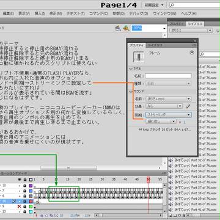Toggle show all layers as outlines header icon

[x=31, y=180]
